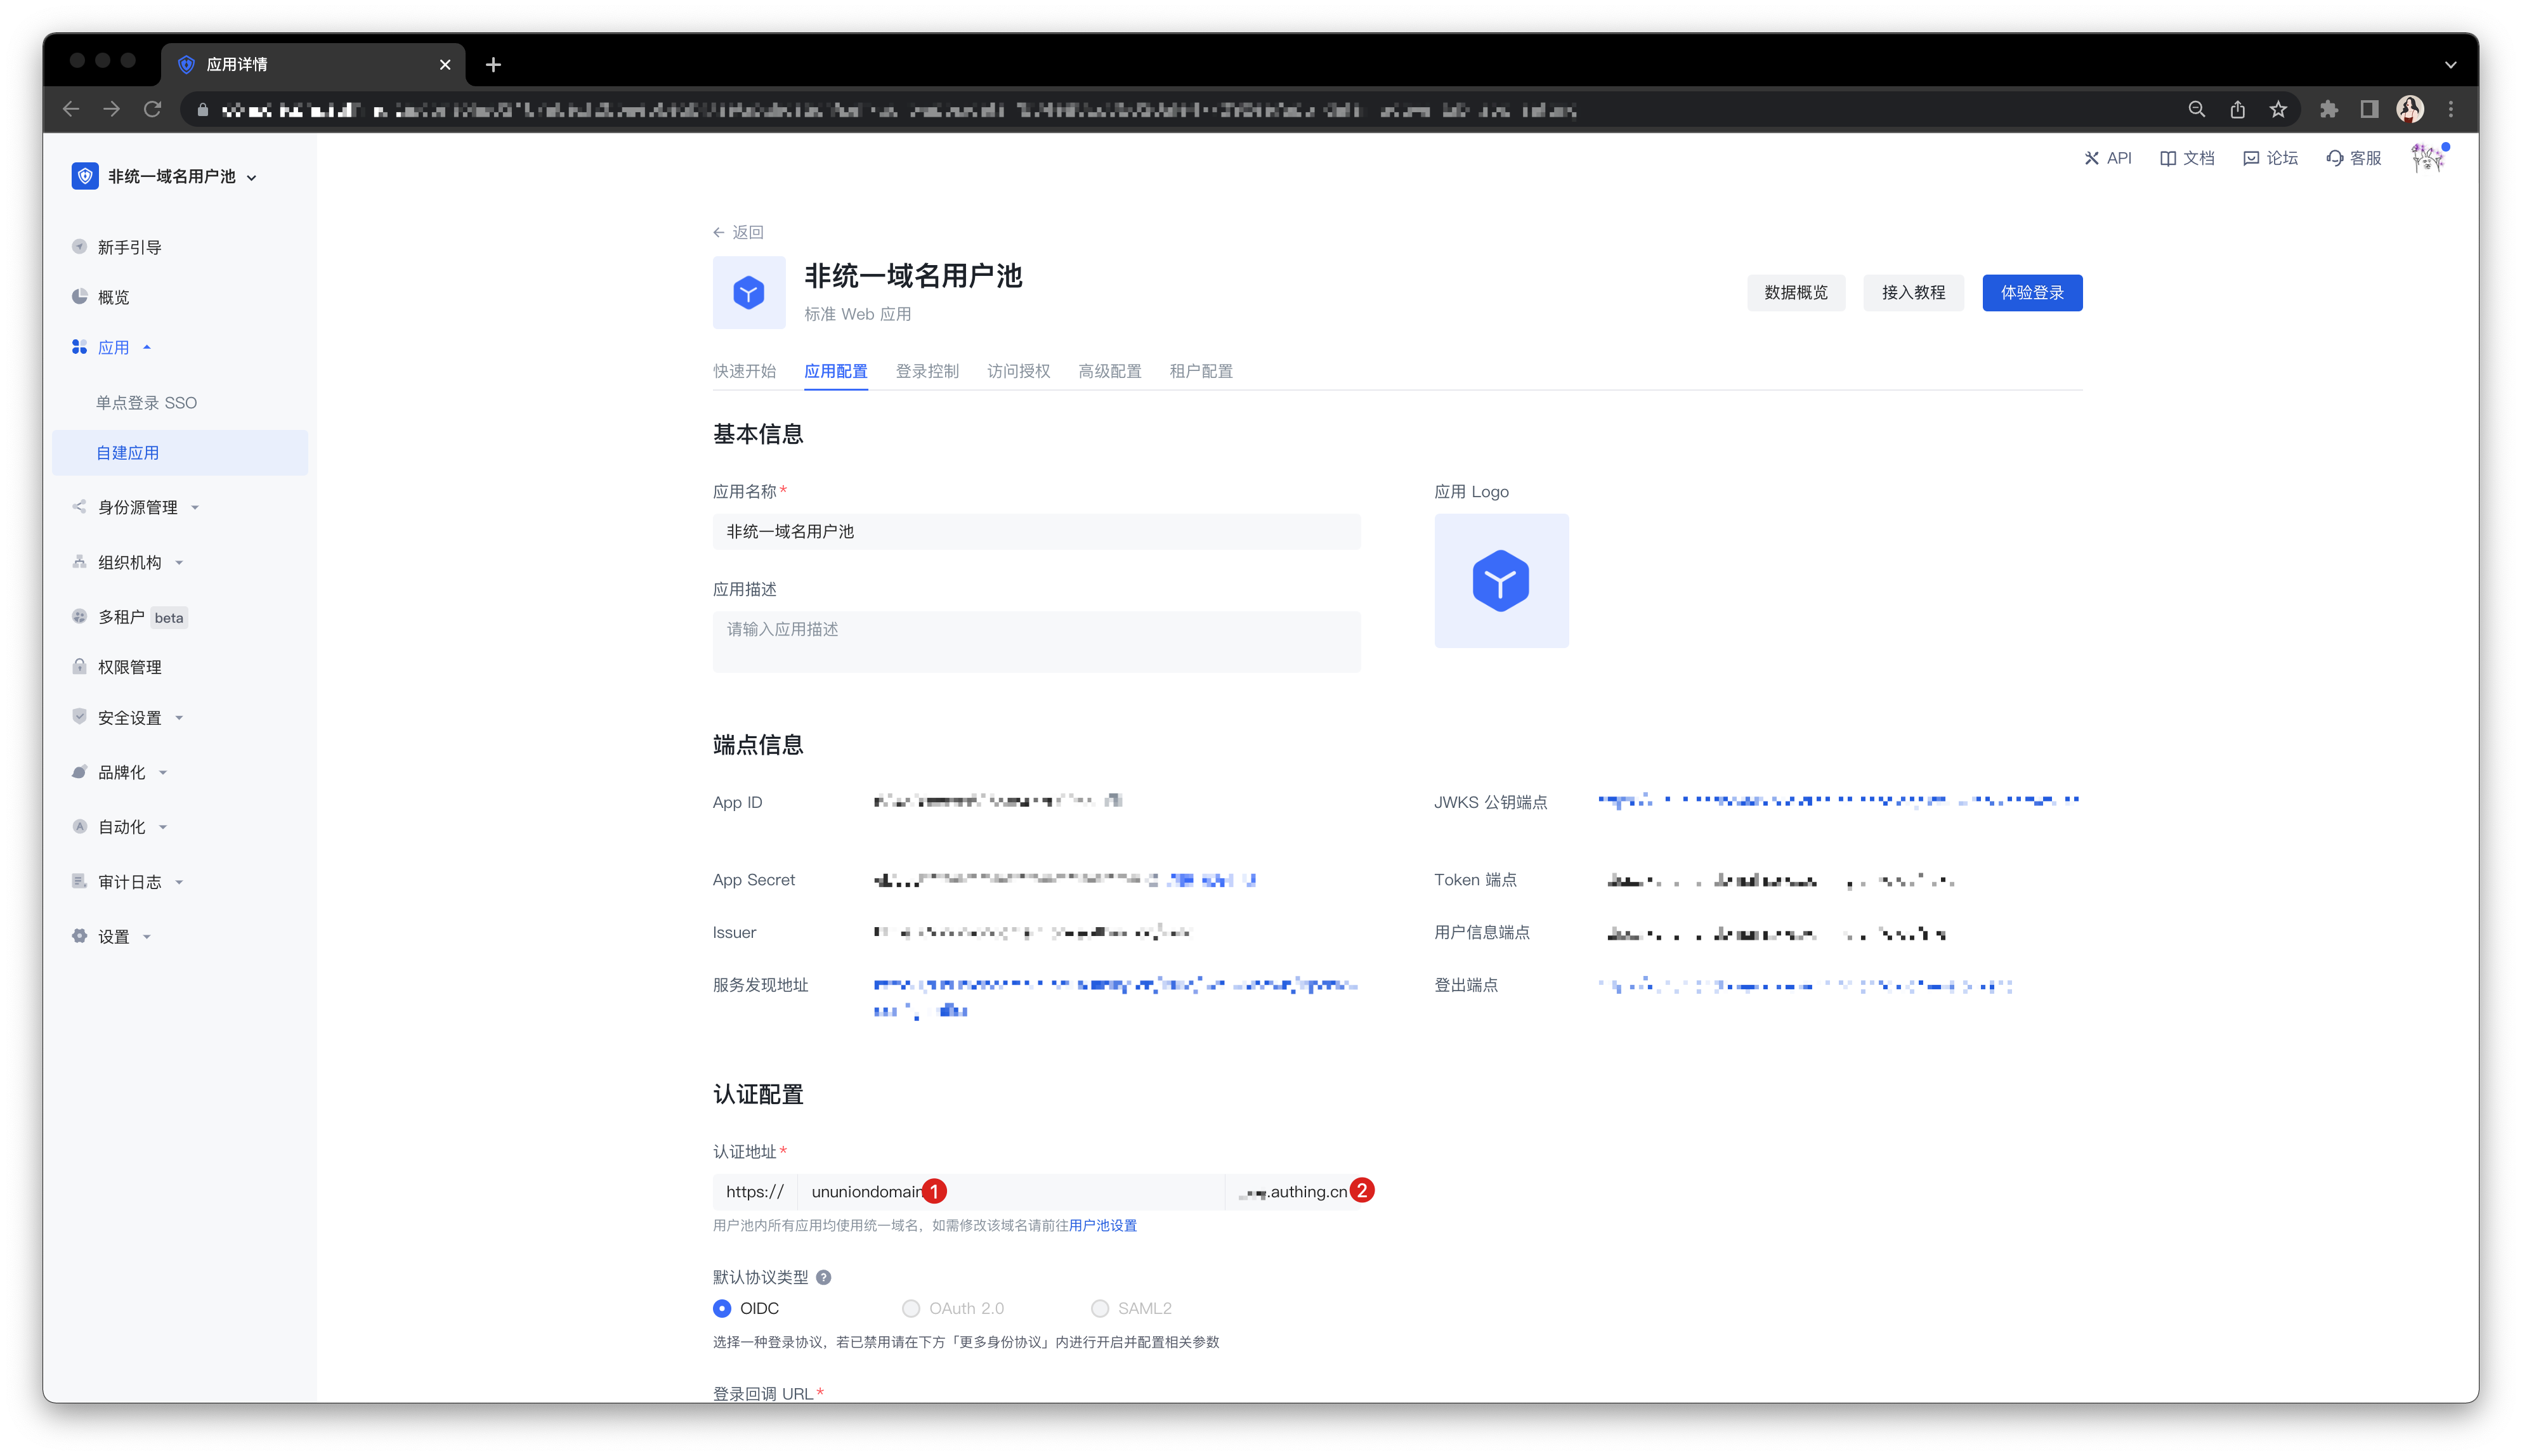Click the 应用 Logo image tile

(1501, 581)
